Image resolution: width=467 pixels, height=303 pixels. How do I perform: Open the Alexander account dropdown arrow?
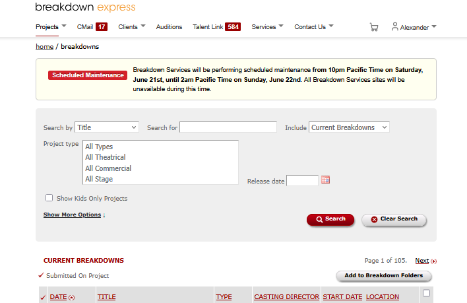click(433, 26)
